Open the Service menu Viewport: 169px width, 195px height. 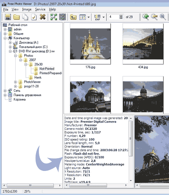pos(40,9)
